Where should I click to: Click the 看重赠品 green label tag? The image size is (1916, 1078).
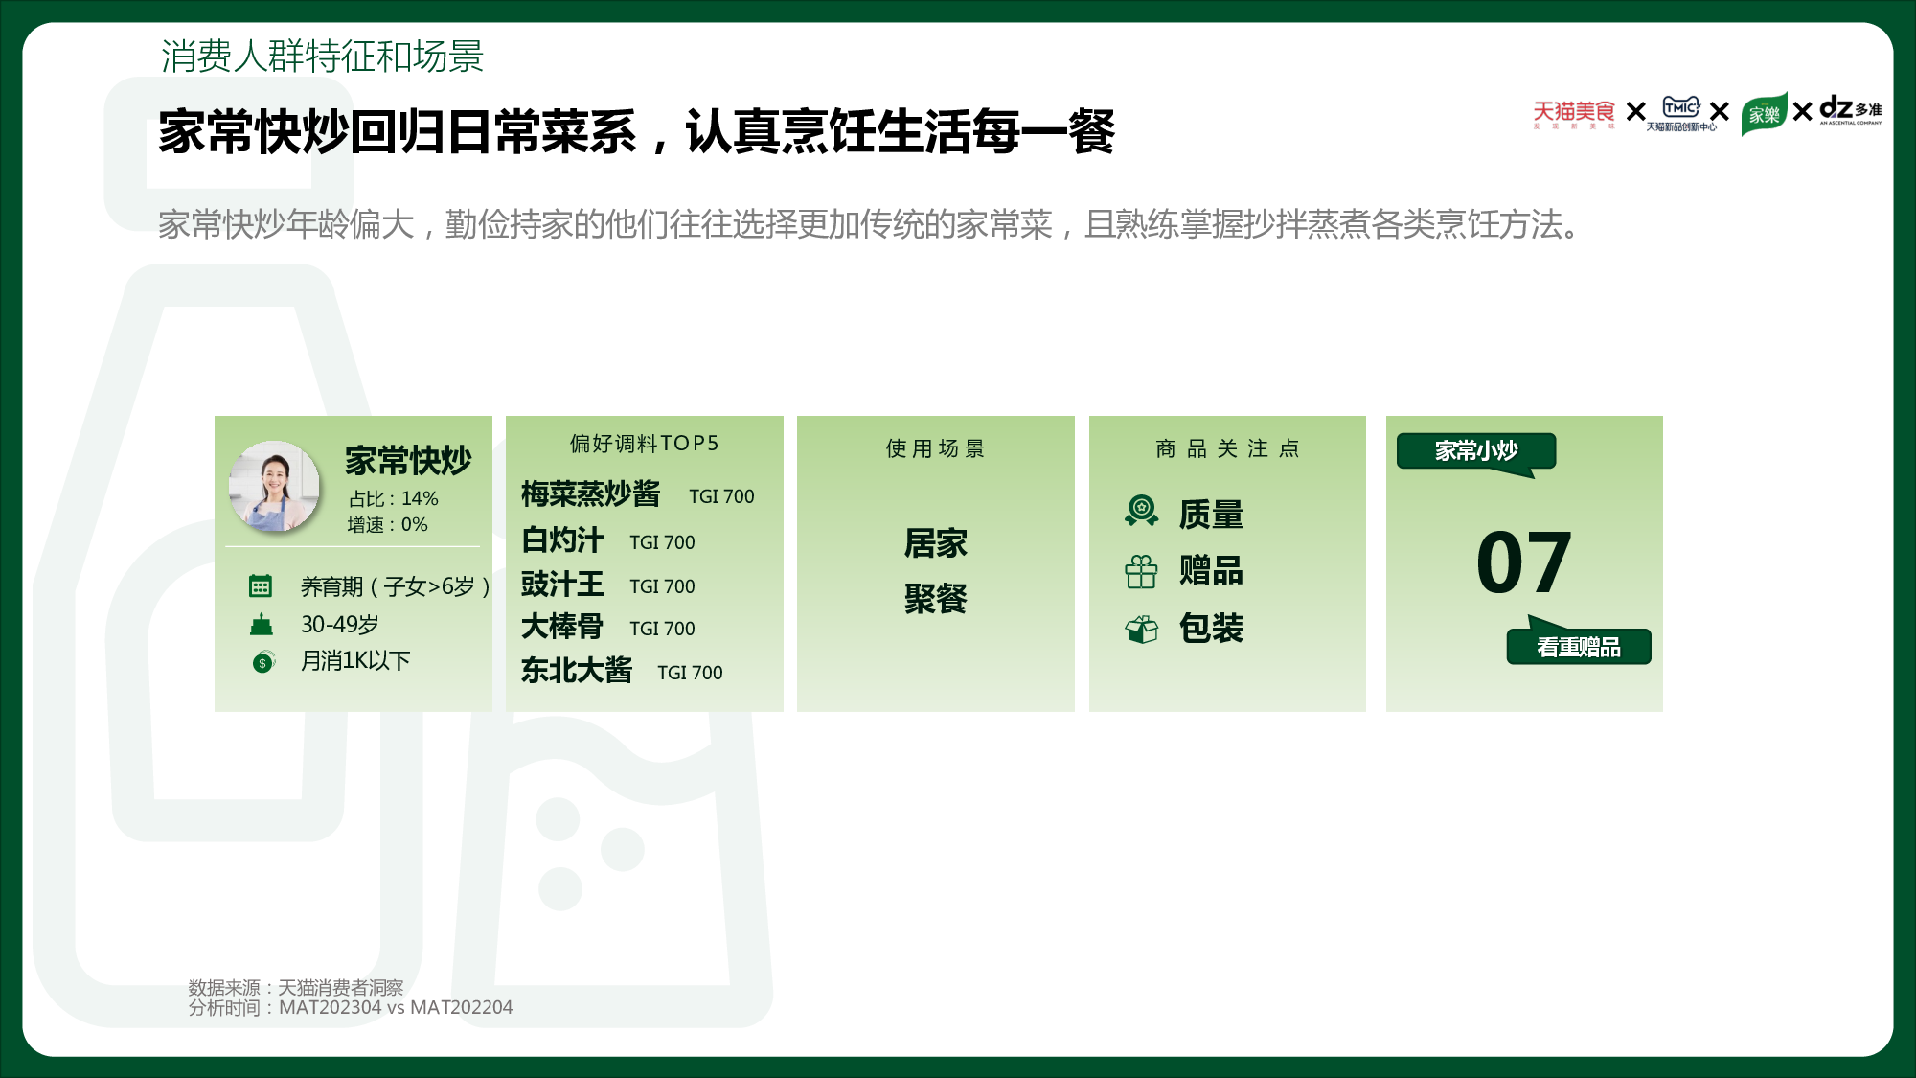[1578, 647]
